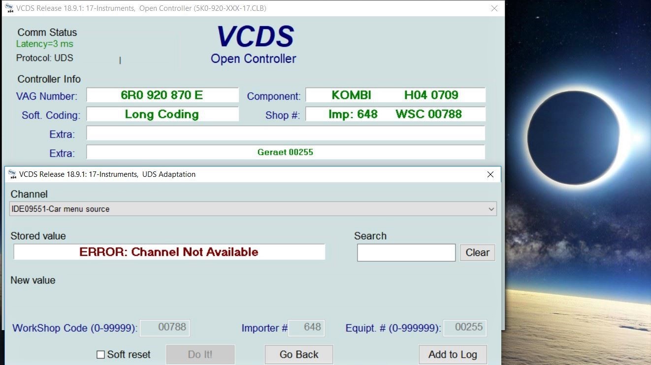The width and height of the screenshot is (651, 365).
Task: Click the VCDS icon in Open Controller title bar
Action: tap(9, 8)
